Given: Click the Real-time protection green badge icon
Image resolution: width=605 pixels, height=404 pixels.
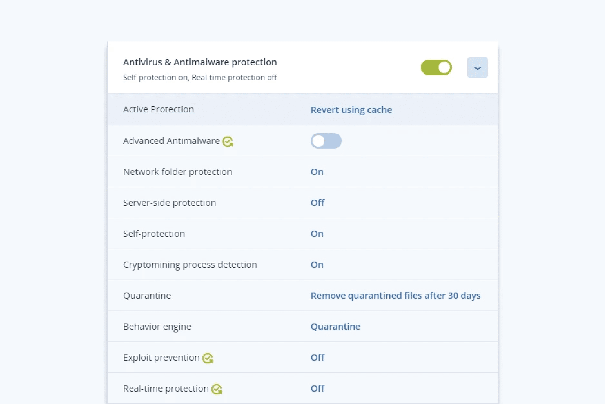Looking at the screenshot, I should click(x=217, y=389).
